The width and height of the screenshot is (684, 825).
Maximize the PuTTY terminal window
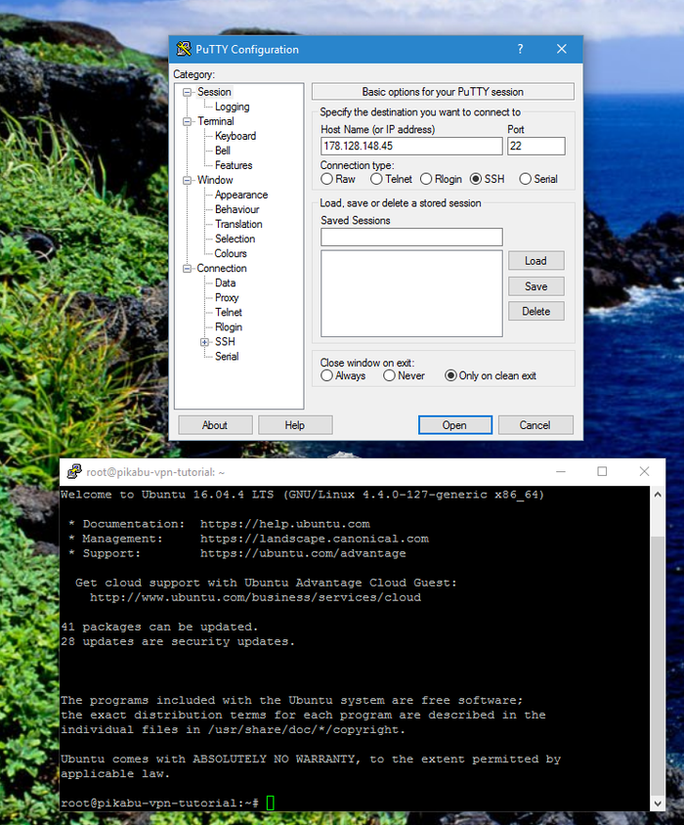[602, 471]
